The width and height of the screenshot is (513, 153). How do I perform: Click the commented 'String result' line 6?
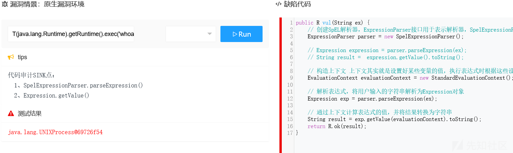tap(386, 57)
